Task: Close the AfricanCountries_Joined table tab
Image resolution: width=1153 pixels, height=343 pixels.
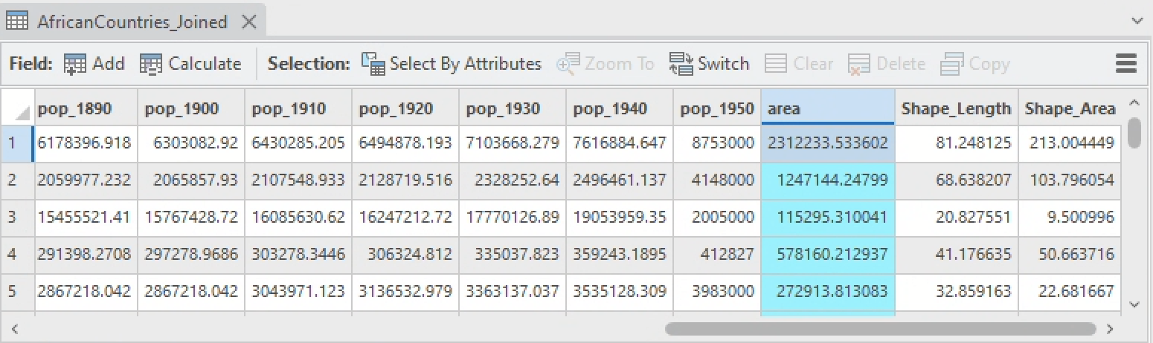Action: pyautogui.click(x=249, y=22)
